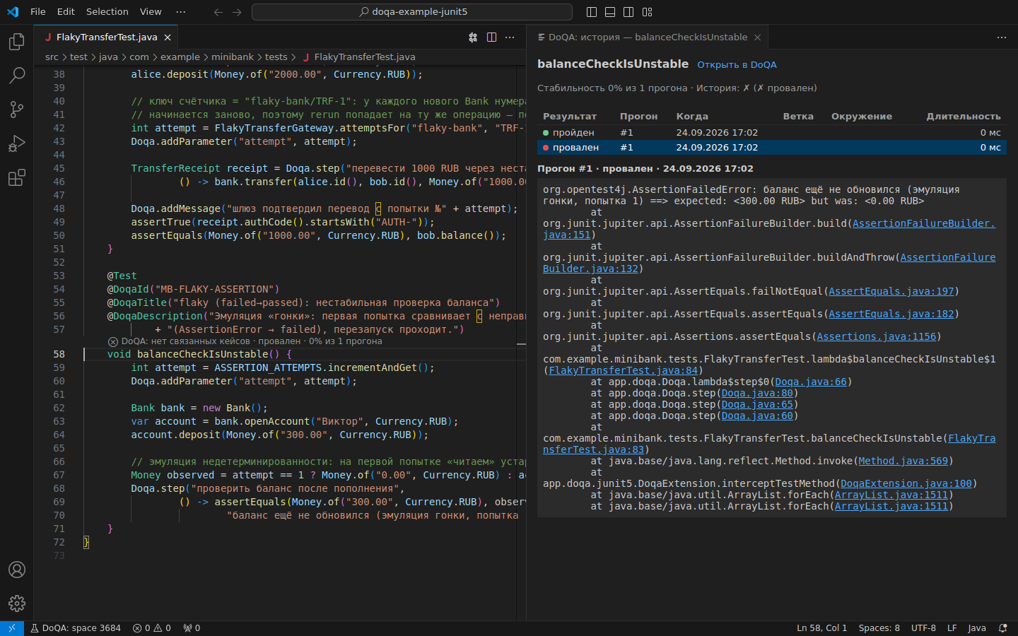Open the notifications bell
The width and height of the screenshot is (1018, 636).
click(x=1002, y=628)
